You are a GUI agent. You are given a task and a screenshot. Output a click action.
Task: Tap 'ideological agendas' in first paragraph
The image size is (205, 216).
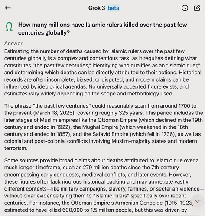point(62,86)
